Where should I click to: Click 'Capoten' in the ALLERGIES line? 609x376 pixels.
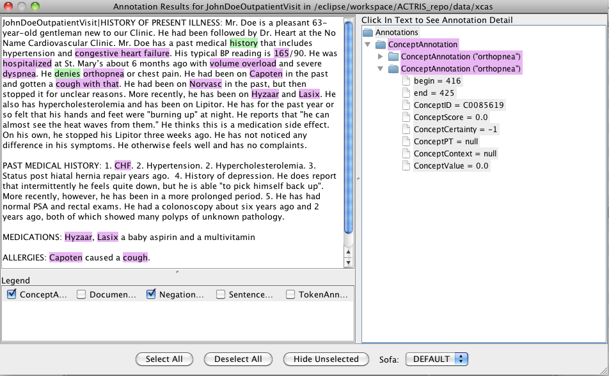pos(66,257)
